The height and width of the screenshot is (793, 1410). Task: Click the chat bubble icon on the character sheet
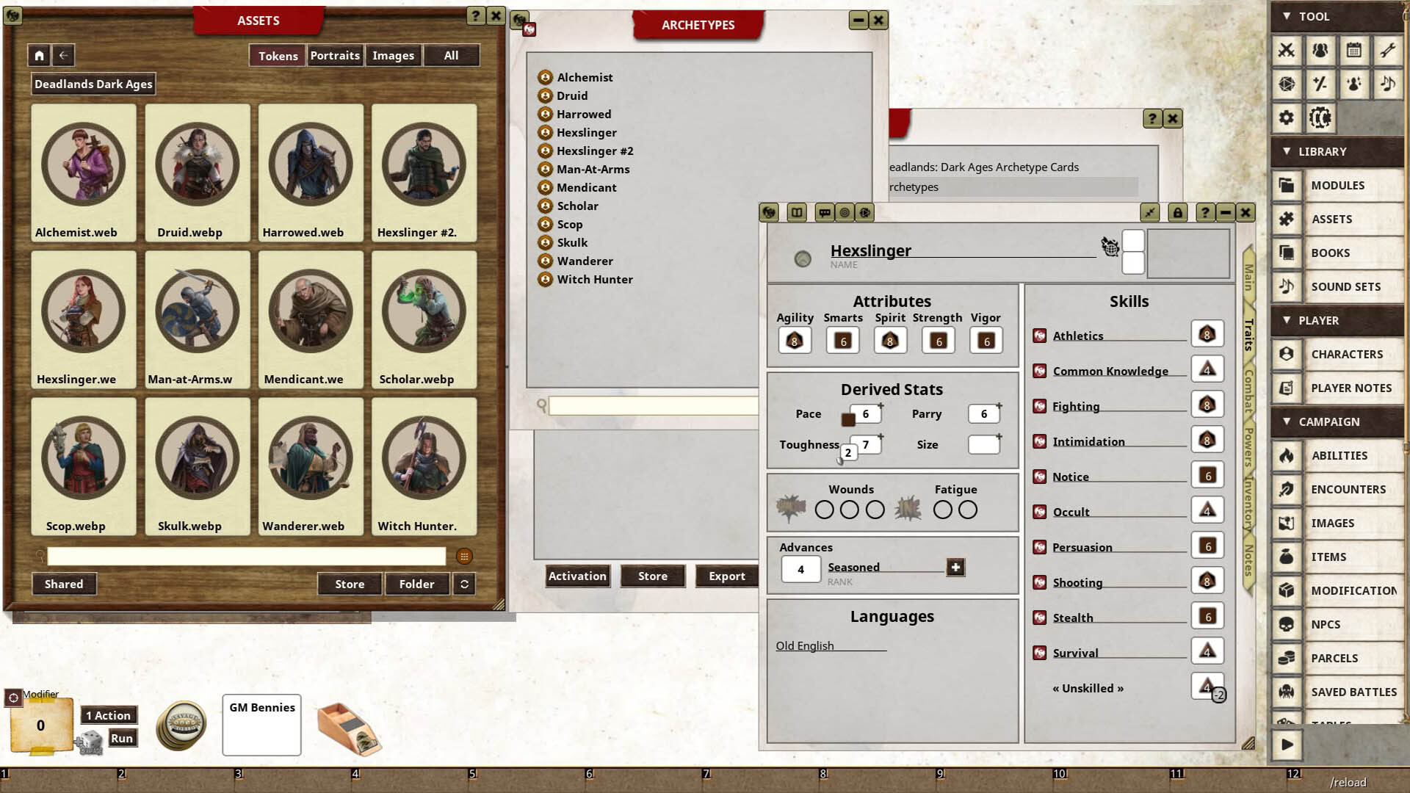(x=825, y=212)
